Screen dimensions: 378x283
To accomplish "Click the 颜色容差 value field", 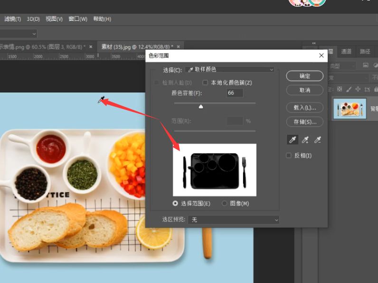I will (235, 93).
